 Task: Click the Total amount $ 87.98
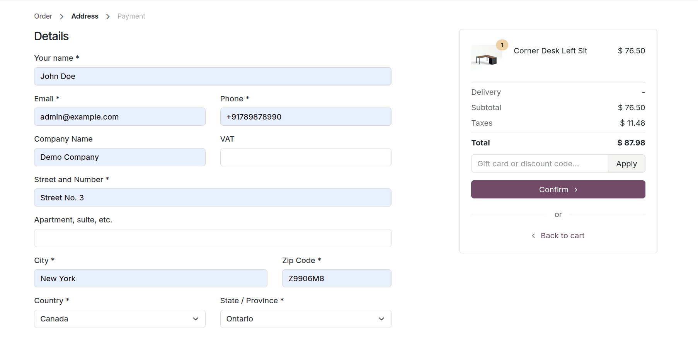(631, 143)
